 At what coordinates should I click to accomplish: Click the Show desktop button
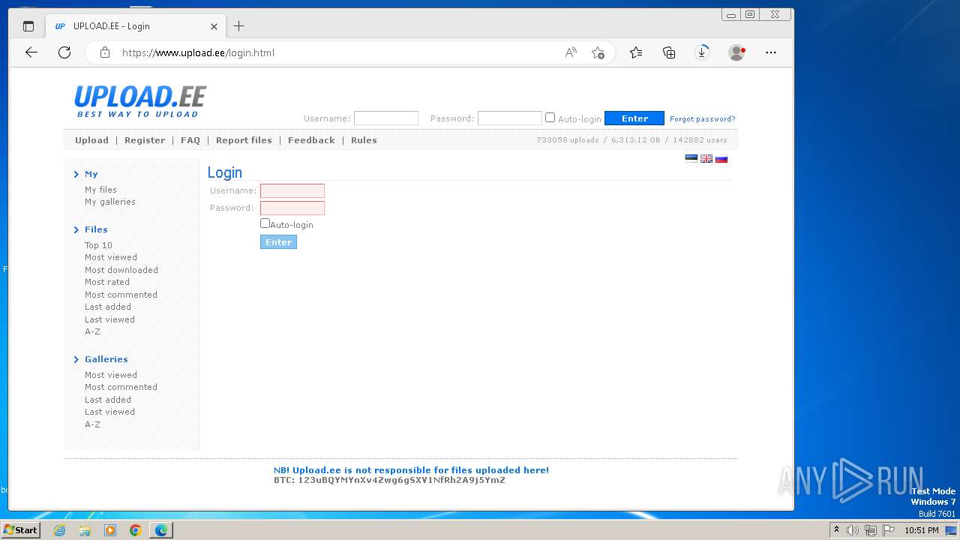pos(951,530)
